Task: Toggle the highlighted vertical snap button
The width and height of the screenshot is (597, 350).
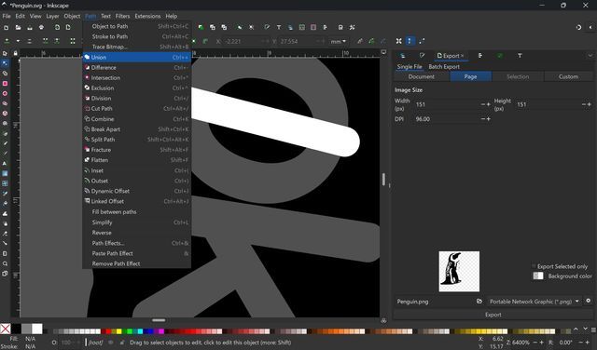Action: [410, 41]
